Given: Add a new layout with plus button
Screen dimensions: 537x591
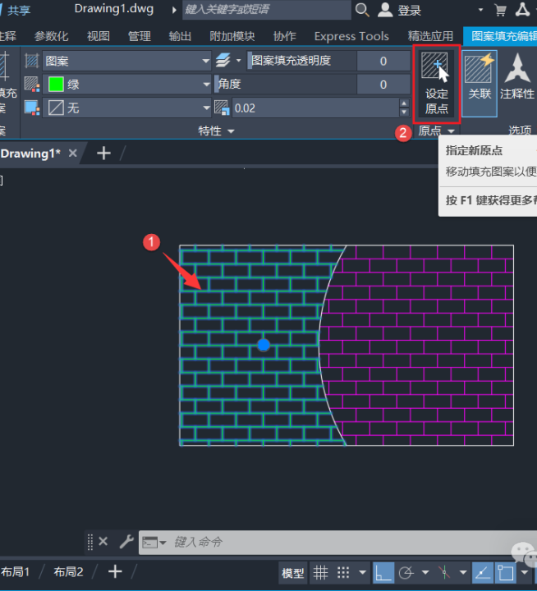Looking at the screenshot, I should (x=115, y=571).
